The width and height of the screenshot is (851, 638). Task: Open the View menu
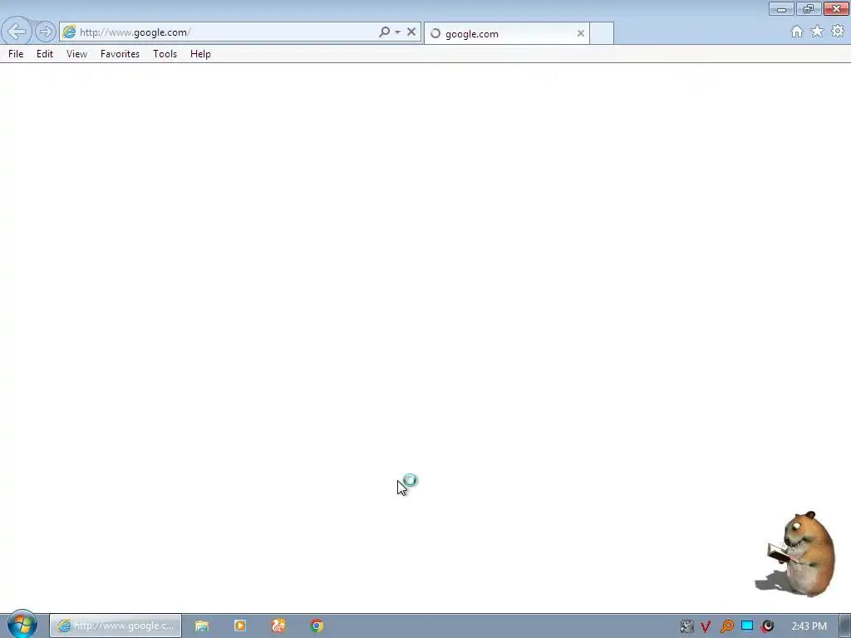(76, 54)
